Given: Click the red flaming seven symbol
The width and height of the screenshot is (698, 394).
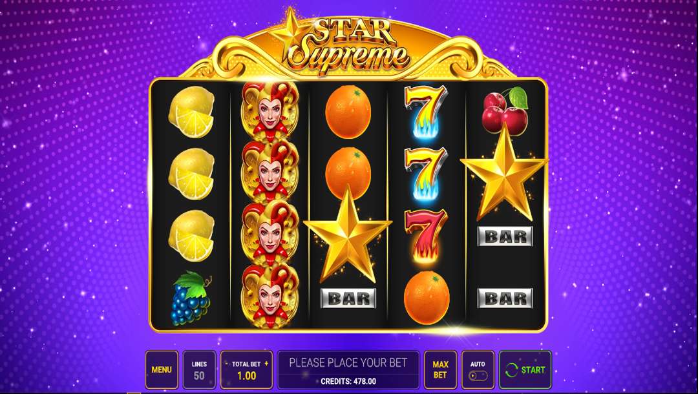Looking at the screenshot, I should (425, 235).
